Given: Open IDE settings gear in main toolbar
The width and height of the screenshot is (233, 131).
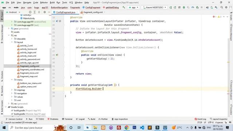Looking at the screenshot, I should (226, 7).
